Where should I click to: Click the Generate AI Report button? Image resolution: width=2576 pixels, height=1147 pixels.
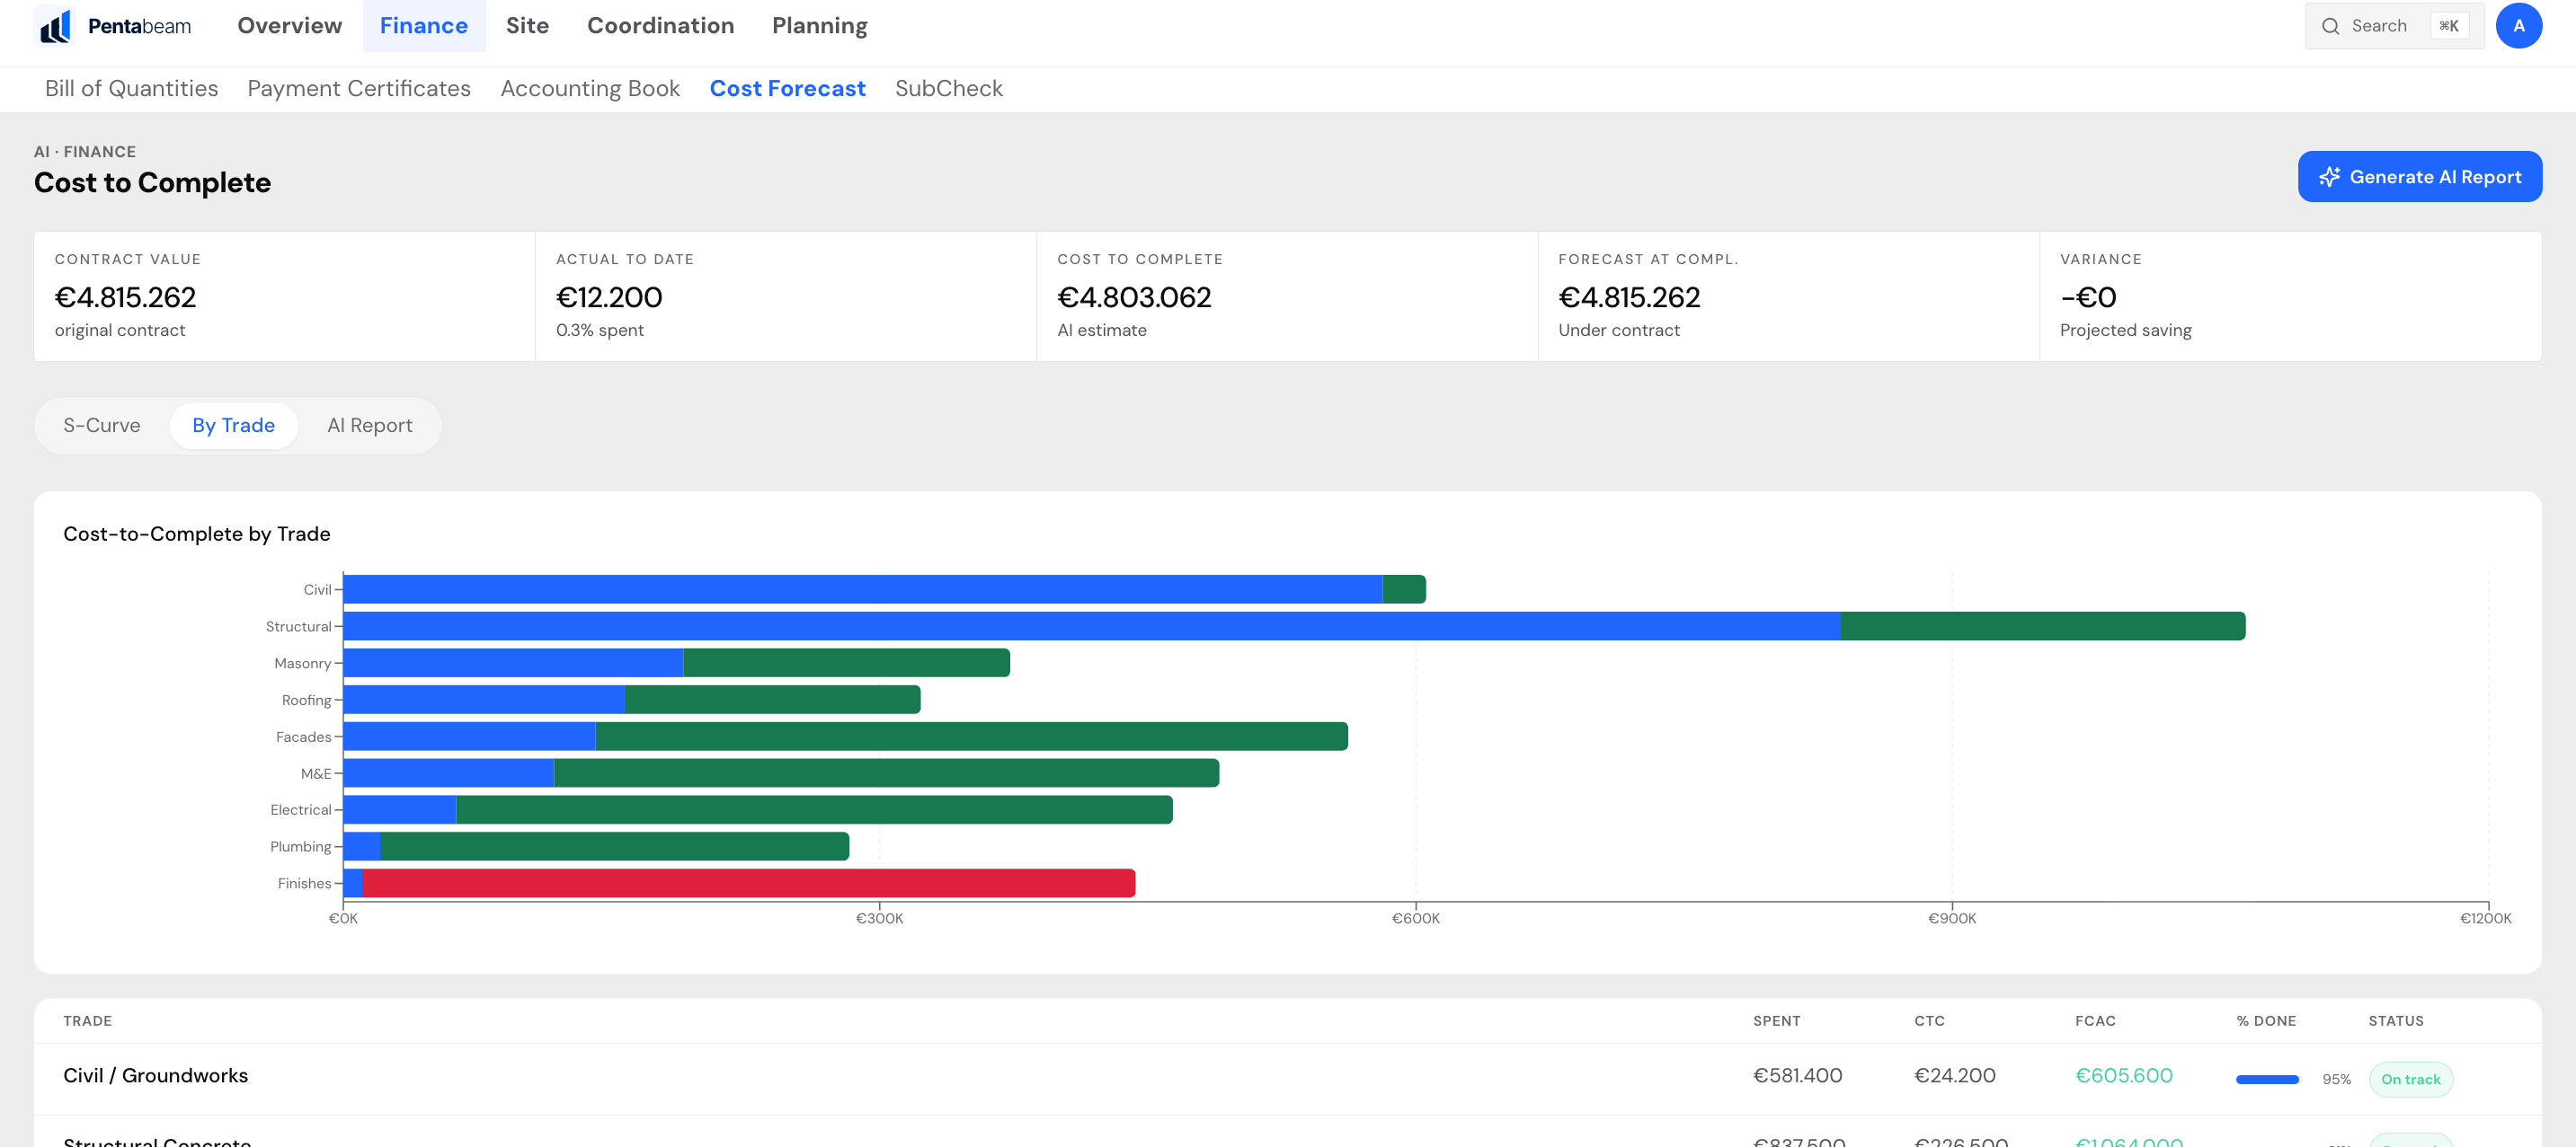point(2419,177)
